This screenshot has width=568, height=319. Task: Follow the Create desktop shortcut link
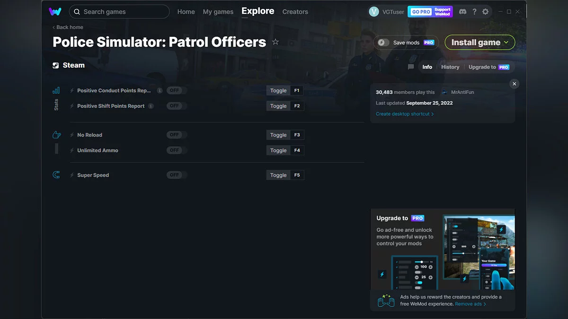point(403,113)
